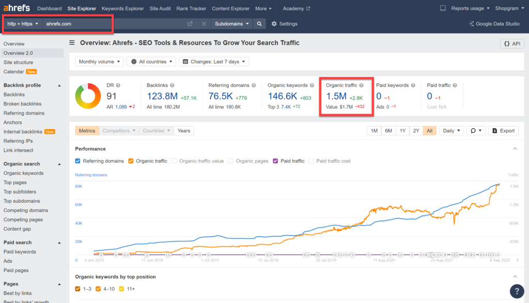Viewport: 529px width, 303px height.
Task: Open Academy external link
Action: [x=296, y=8]
